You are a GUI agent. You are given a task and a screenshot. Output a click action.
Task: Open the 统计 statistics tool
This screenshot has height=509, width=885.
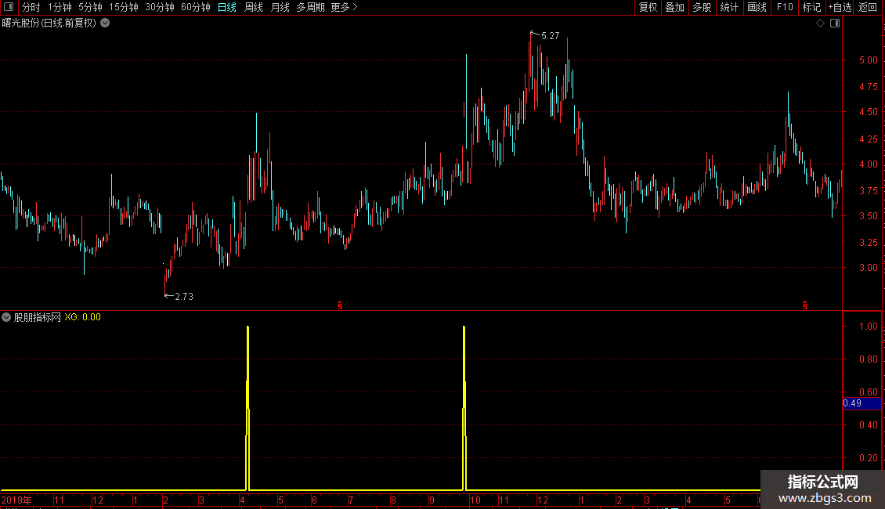729,7
